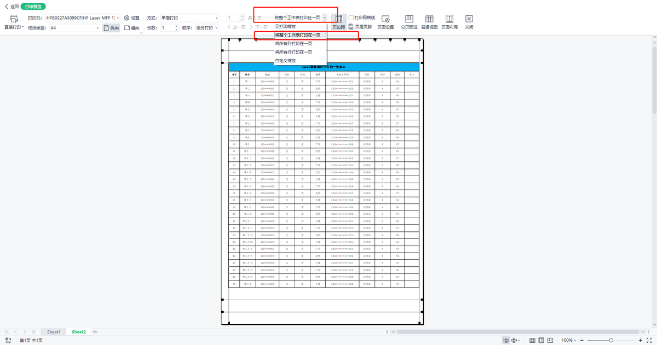Image resolution: width=657 pixels, height=345 pixels.
Task: Open the 顺序 逐份打印 dropdown
Action: pyautogui.click(x=208, y=27)
